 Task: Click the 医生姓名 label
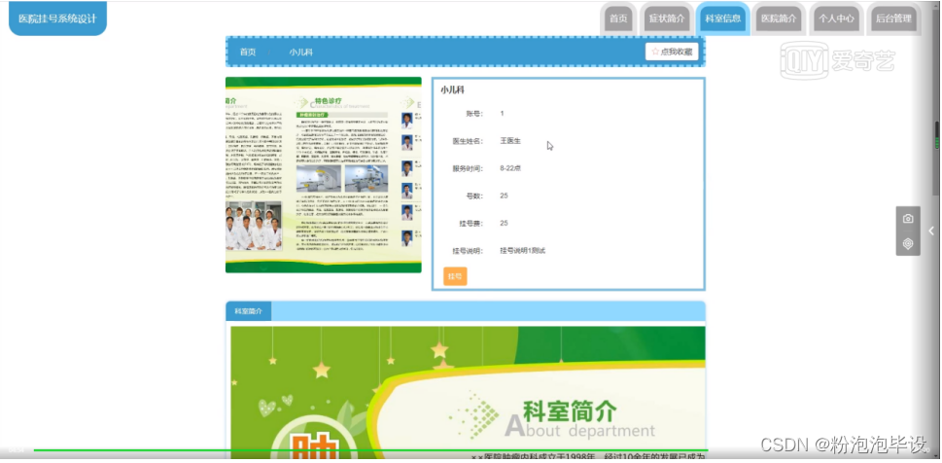click(x=468, y=141)
